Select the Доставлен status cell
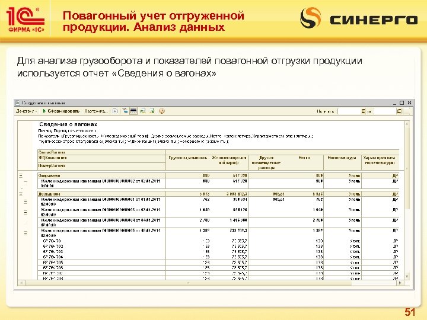Screen dimensions: 427x320 (x=101, y=194)
